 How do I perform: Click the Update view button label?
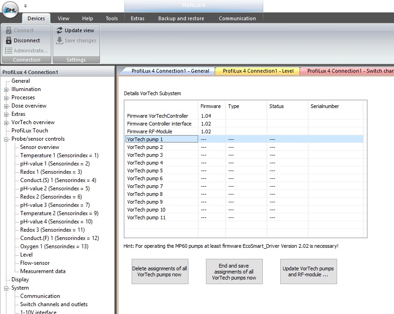(79, 30)
